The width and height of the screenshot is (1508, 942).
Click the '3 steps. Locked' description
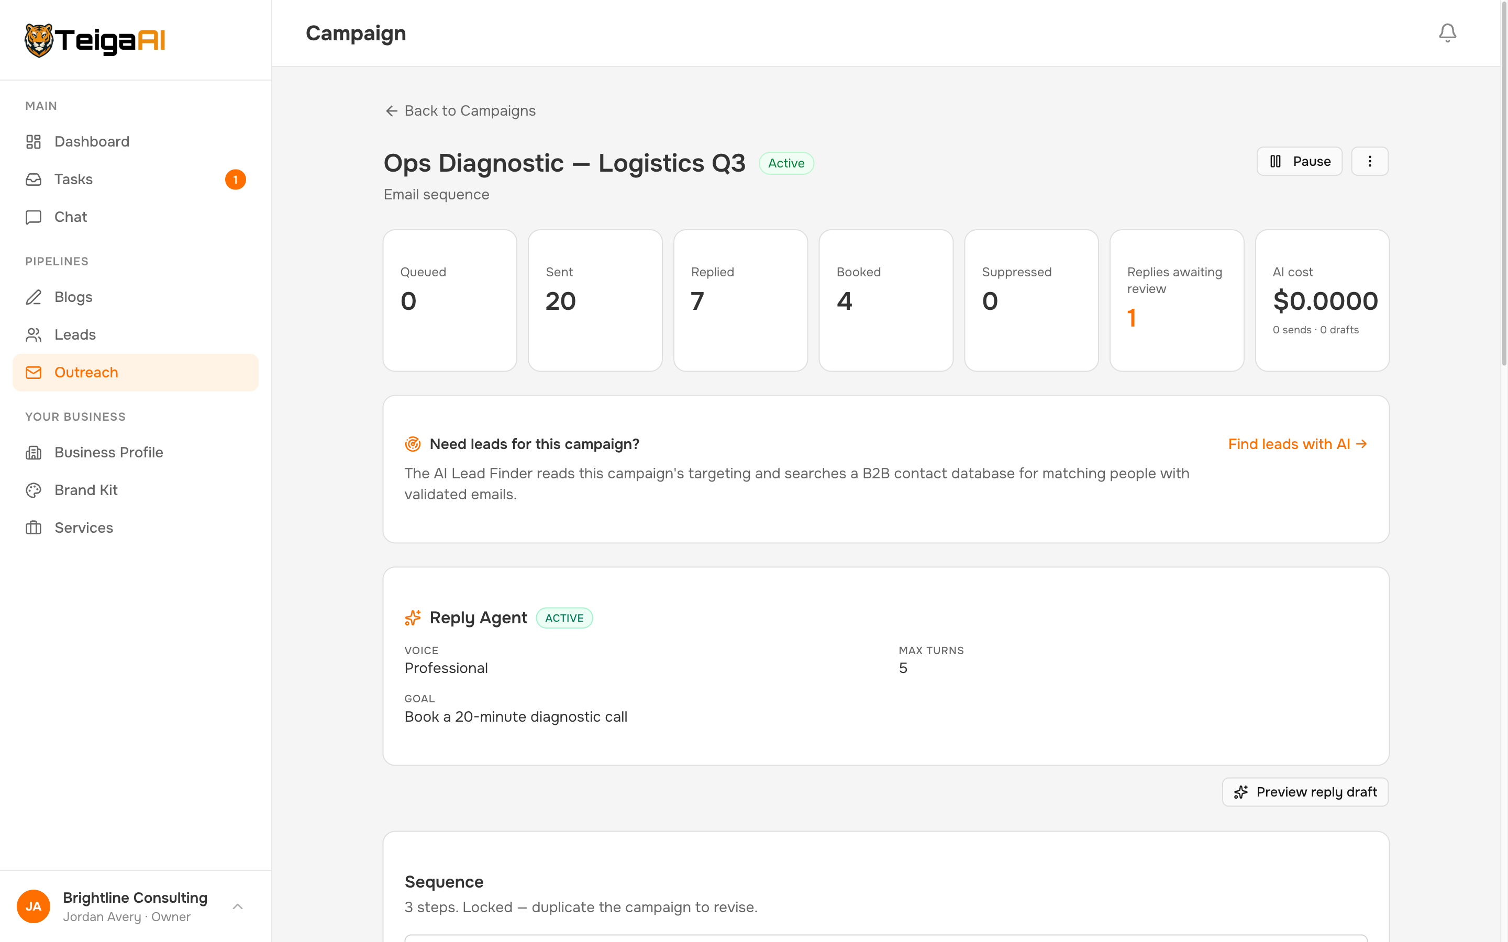(581, 907)
